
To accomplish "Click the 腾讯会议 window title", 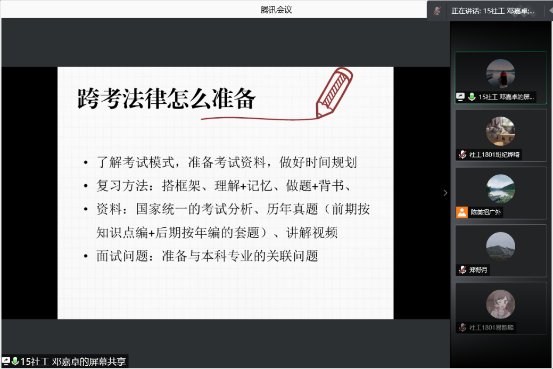I will click(276, 10).
